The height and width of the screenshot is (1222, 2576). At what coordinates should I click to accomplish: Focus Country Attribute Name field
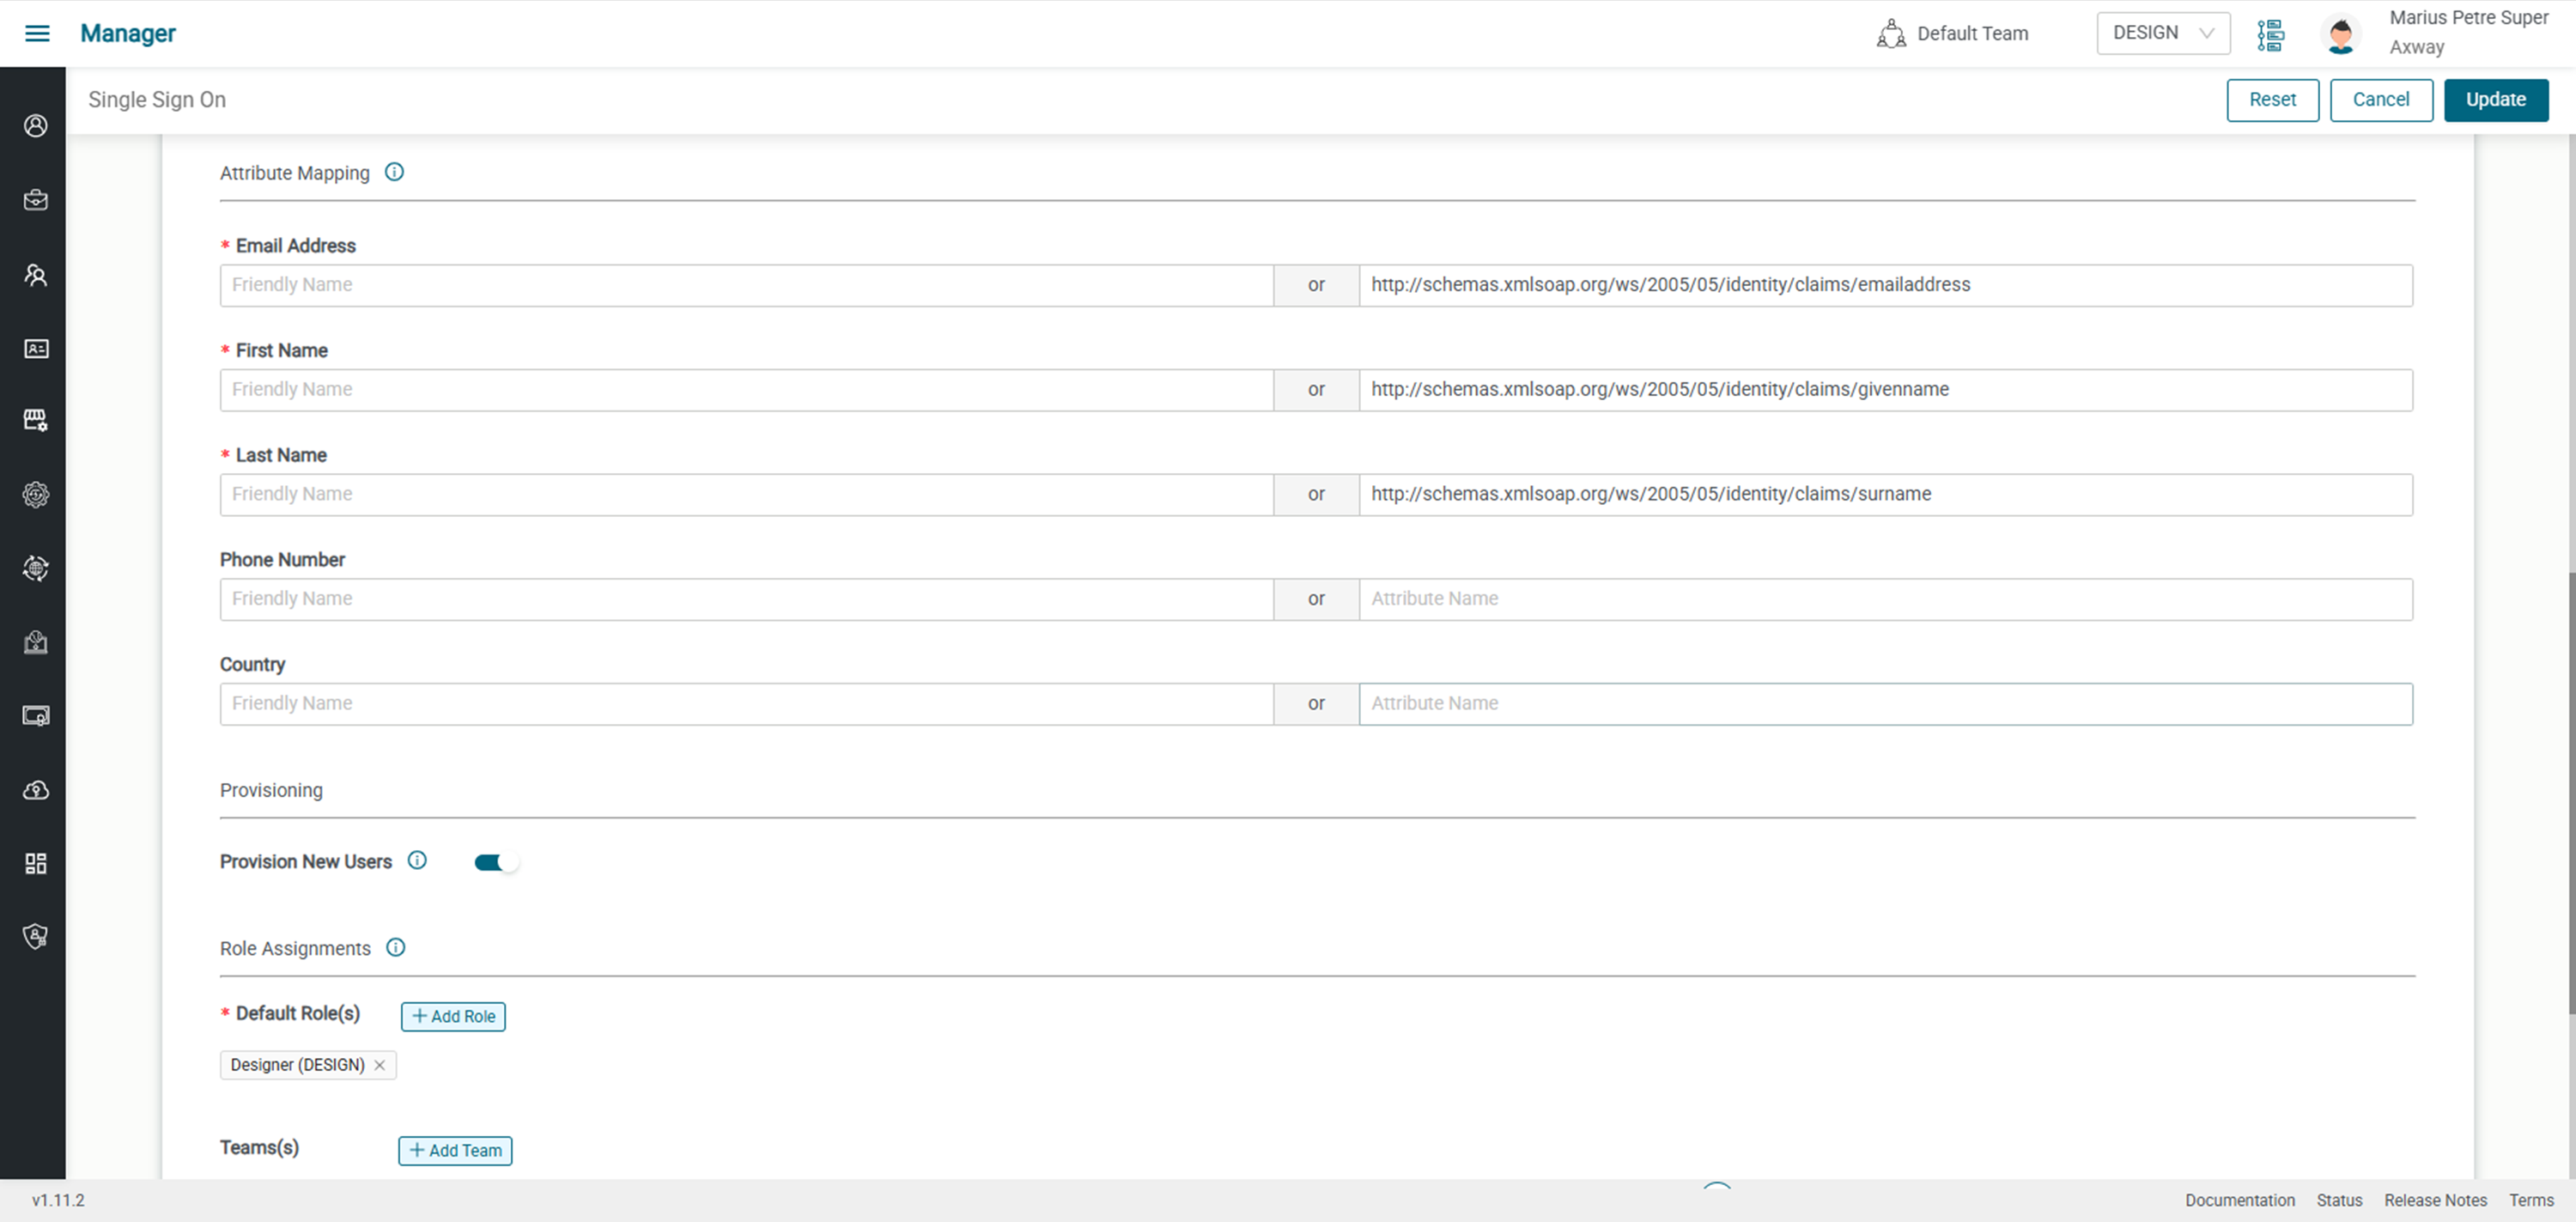point(1885,704)
